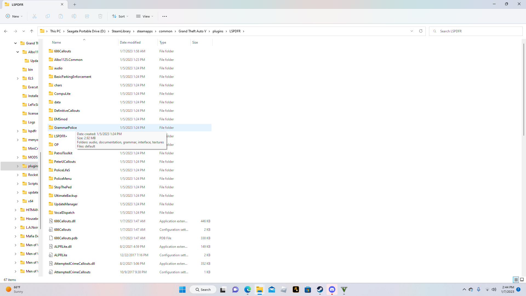Open the address bar history dropdown

tap(412, 31)
